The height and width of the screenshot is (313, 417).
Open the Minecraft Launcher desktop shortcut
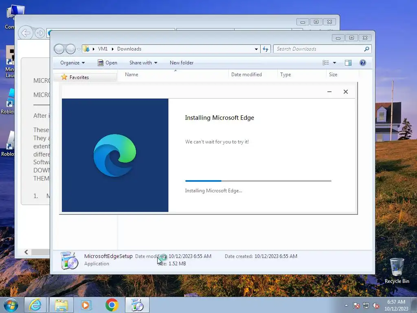coord(10,62)
